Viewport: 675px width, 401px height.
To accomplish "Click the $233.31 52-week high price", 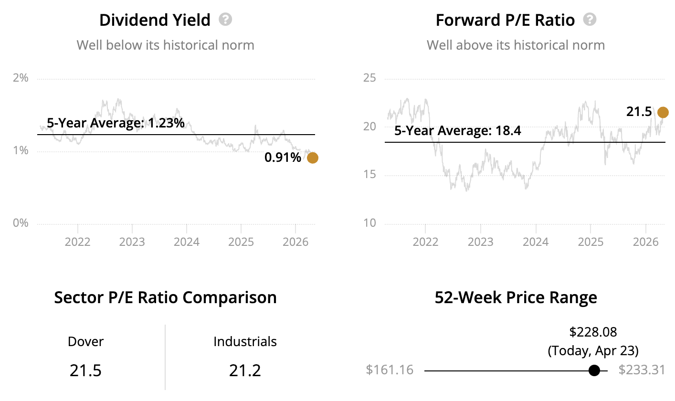I will (642, 370).
